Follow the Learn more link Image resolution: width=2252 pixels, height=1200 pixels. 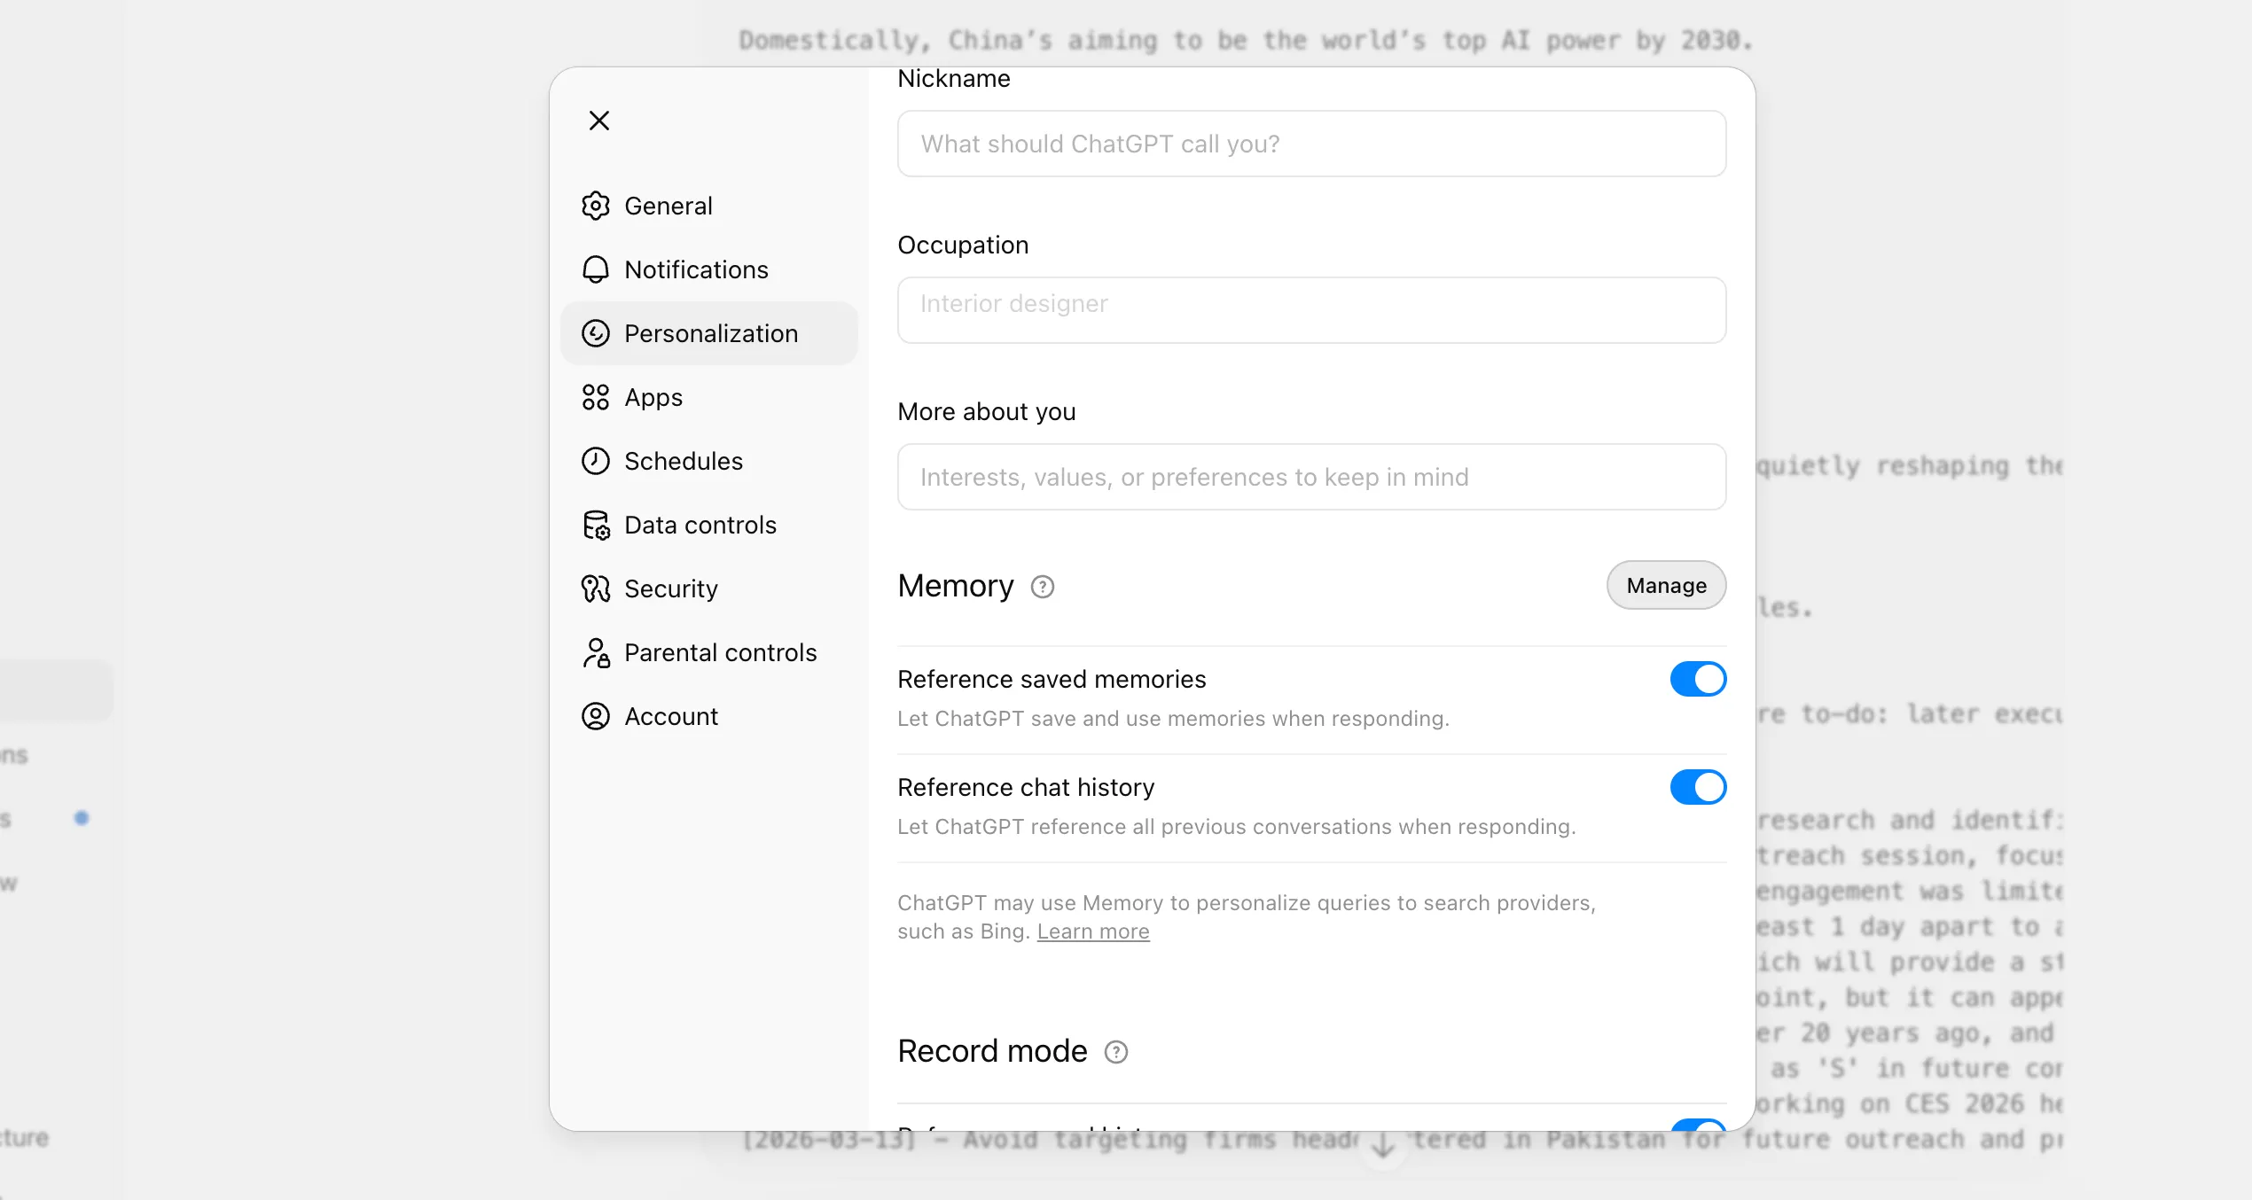[1093, 931]
